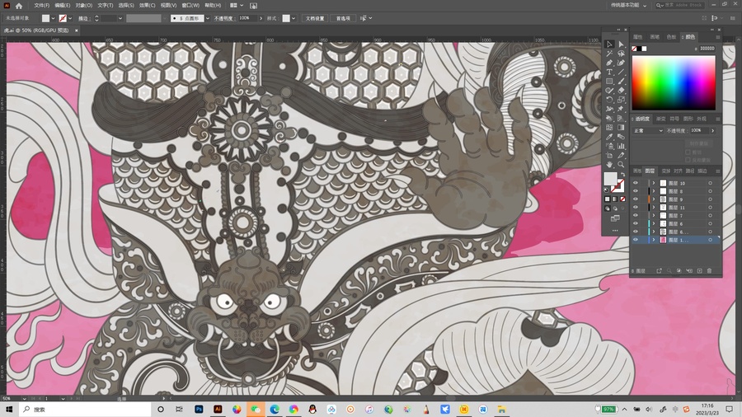Click the white swatch in Color panel
The height and width of the screenshot is (417, 742).
click(644, 49)
